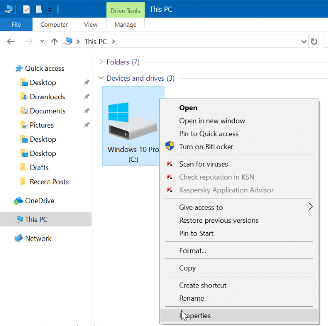
Task: Click This PC in the address bar
Action: click(x=96, y=41)
